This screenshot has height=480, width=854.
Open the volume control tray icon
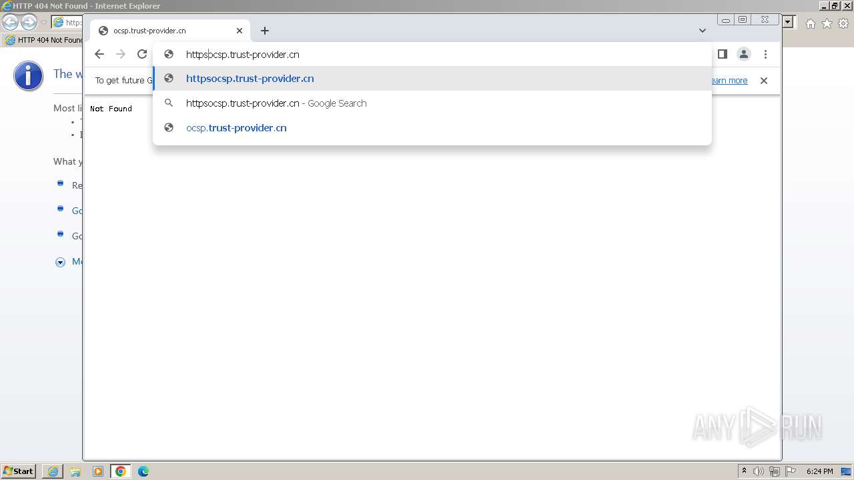[759, 471]
